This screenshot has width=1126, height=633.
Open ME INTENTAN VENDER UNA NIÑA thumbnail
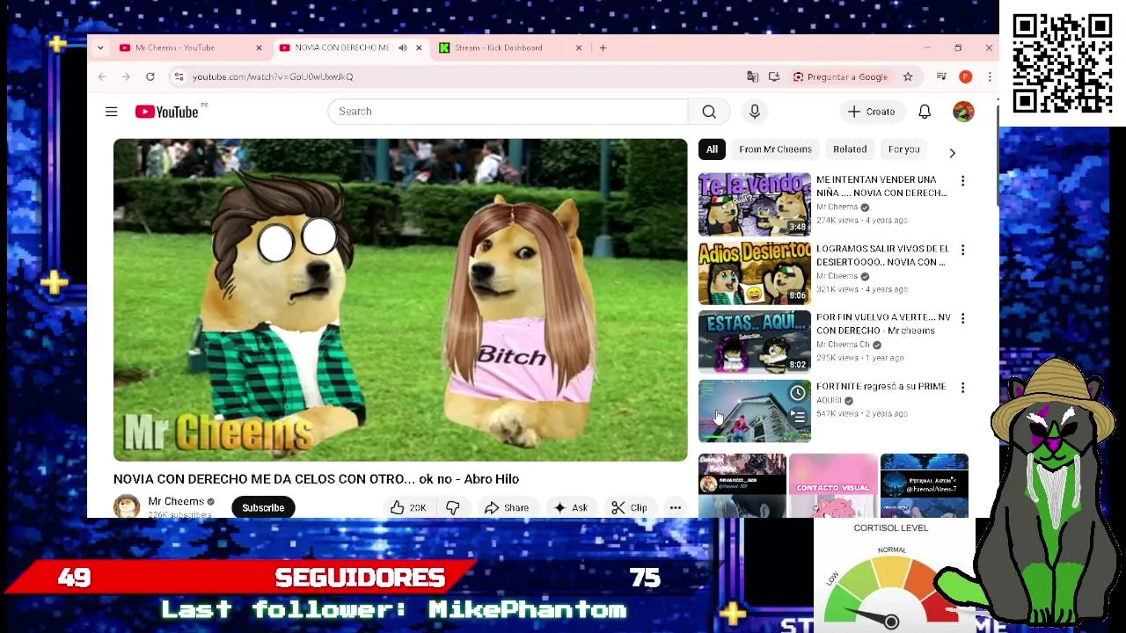754,204
